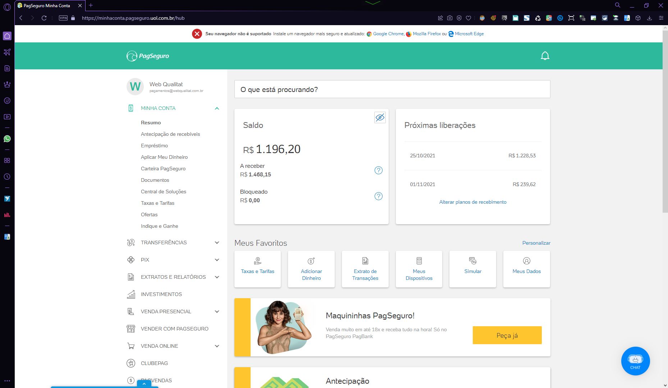
Task: Open the extensions cube icon in the toolbar
Action: point(638,18)
